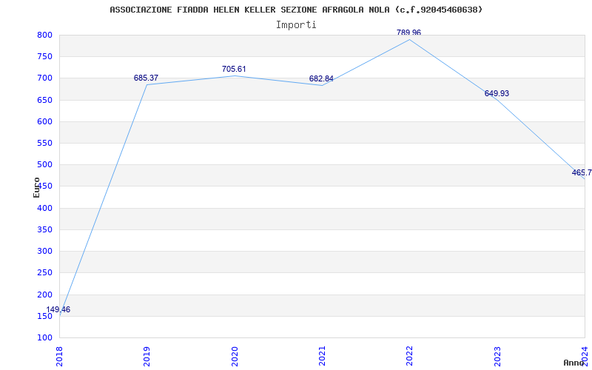Click the 250 y-axis tick label
This screenshot has width=592, height=370.
(x=44, y=272)
